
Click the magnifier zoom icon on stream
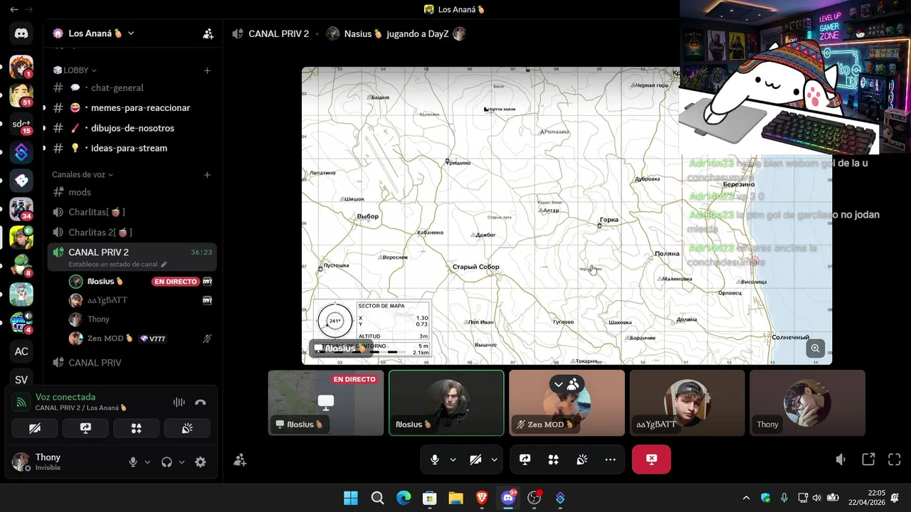pos(816,348)
